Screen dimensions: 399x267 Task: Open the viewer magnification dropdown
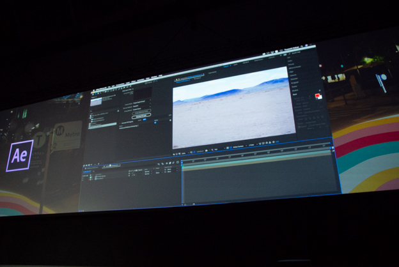tap(184, 153)
